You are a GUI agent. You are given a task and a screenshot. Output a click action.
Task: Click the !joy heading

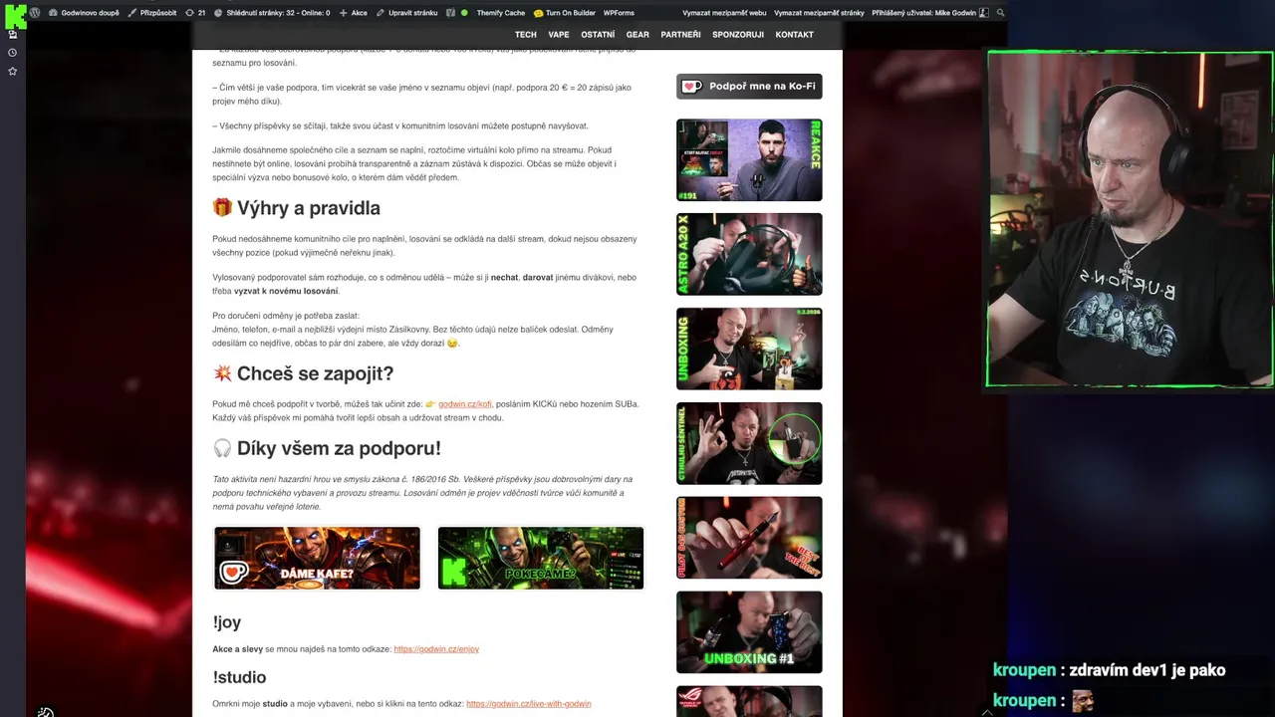(x=227, y=622)
